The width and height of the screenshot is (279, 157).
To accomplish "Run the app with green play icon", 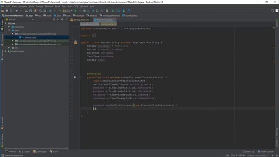I will (75, 11).
